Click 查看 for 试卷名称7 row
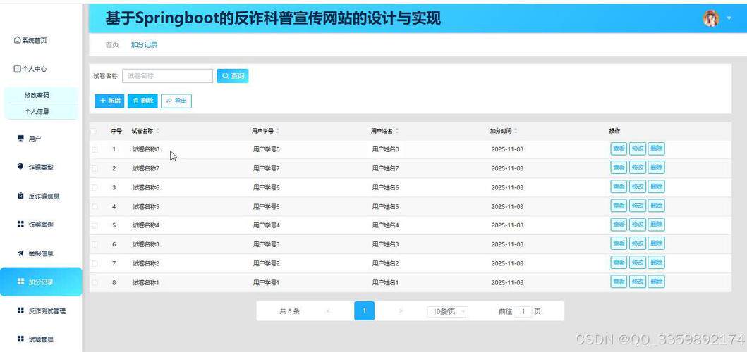The width and height of the screenshot is (747, 352). coord(619,168)
